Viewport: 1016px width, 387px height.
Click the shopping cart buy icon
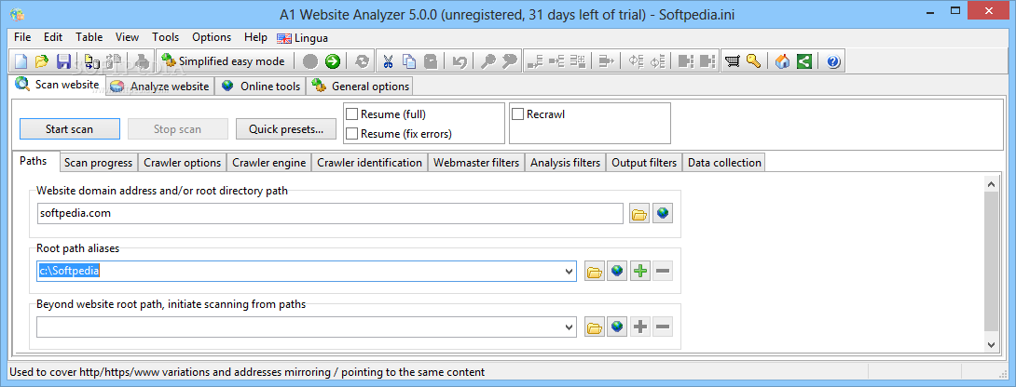733,61
